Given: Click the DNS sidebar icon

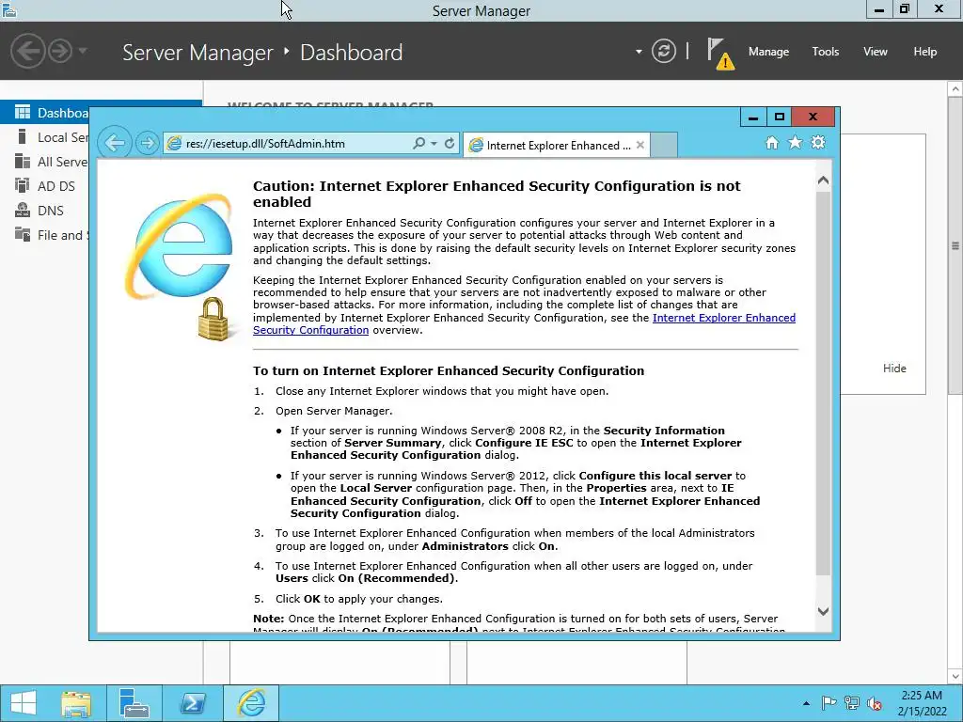Looking at the screenshot, I should coord(23,210).
